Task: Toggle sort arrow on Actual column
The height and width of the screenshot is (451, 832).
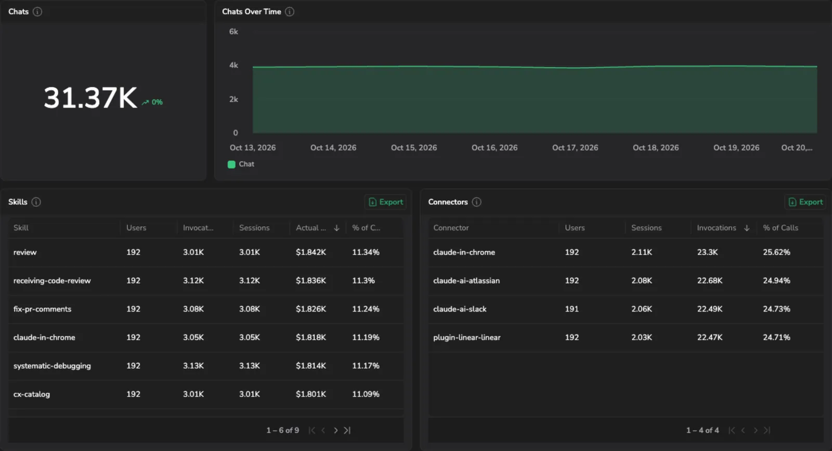Action: point(336,228)
